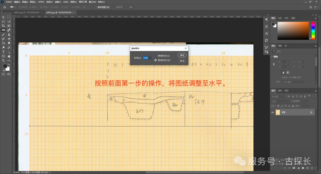Select the Crop tool
Image resolution: width=321 pixels, height=174 pixels.
pos(3,26)
